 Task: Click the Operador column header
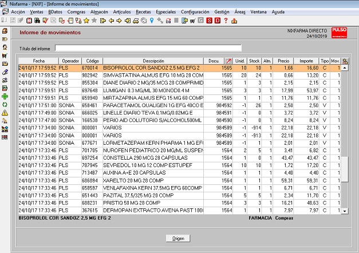tap(70, 61)
